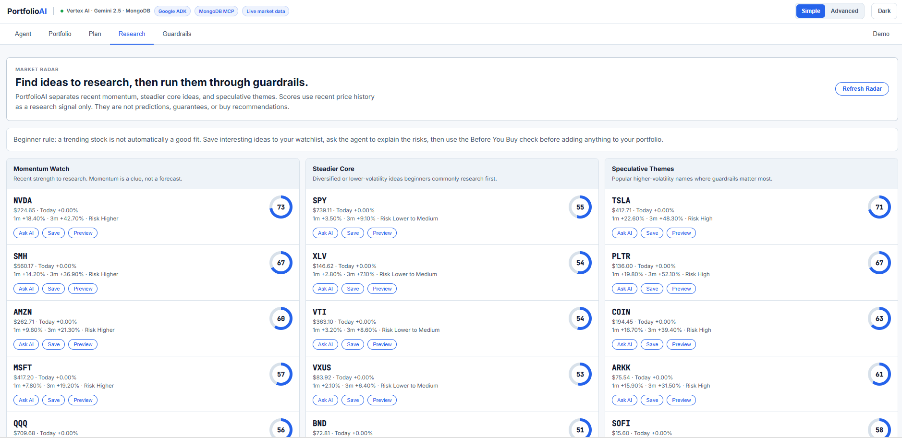Save VXUS to the watchlist
This screenshot has height=438, width=902.
coord(353,400)
